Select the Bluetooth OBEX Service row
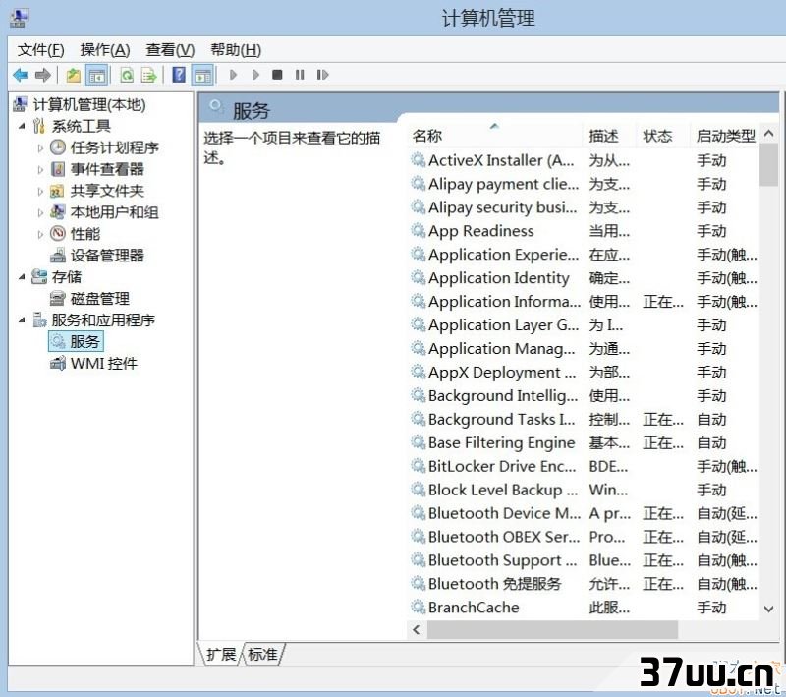Image resolution: width=786 pixels, height=697 pixels. tap(584, 537)
